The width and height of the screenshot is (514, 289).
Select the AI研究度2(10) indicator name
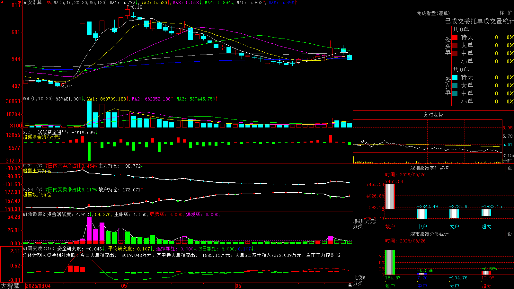tap(39, 249)
